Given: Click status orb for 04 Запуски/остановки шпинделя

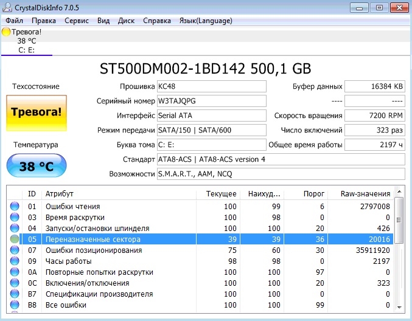Looking at the screenshot, I should [x=15, y=228].
